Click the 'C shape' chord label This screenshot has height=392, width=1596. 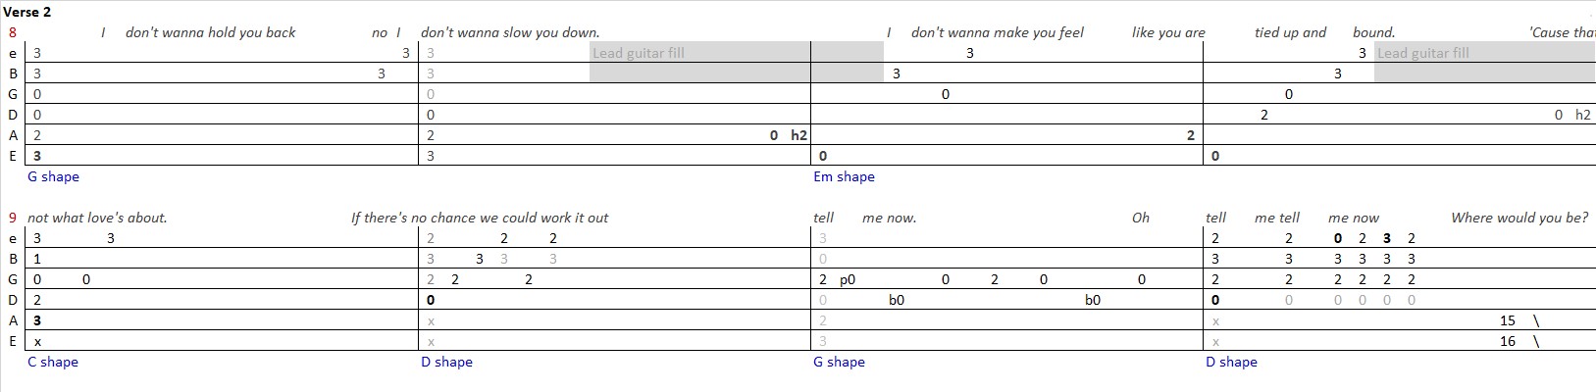[x=53, y=362]
